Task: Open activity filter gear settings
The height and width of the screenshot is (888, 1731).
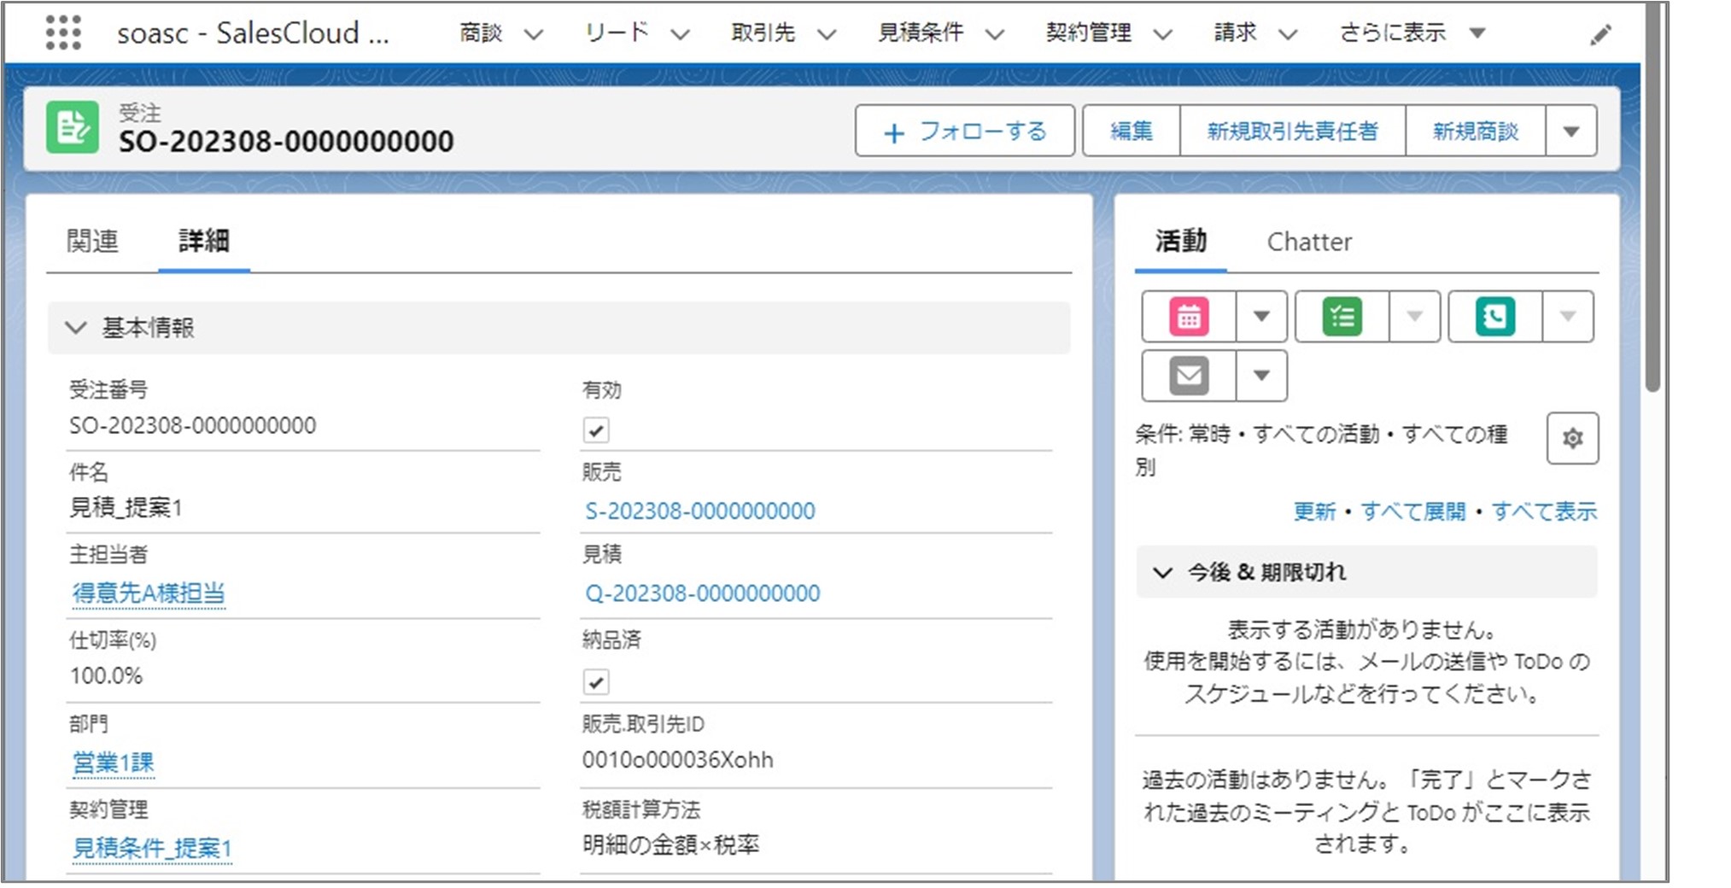Action: (1572, 438)
